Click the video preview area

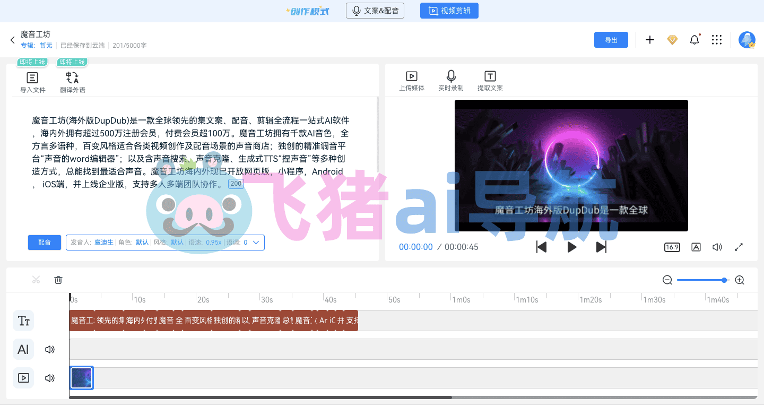point(571,166)
